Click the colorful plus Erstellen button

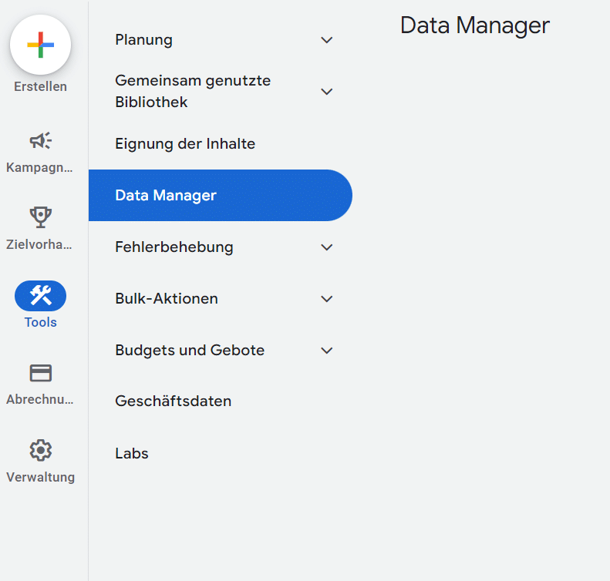pyautogui.click(x=40, y=45)
